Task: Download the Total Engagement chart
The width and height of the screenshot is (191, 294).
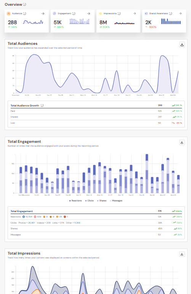Action: pyautogui.click(x=182, y=142)
